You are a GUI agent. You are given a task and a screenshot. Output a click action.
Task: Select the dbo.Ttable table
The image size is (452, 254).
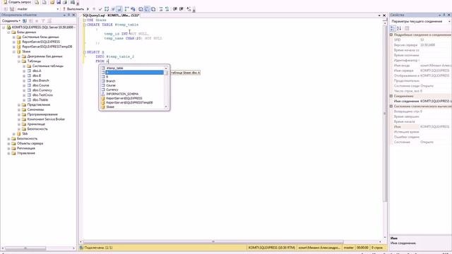40,100
